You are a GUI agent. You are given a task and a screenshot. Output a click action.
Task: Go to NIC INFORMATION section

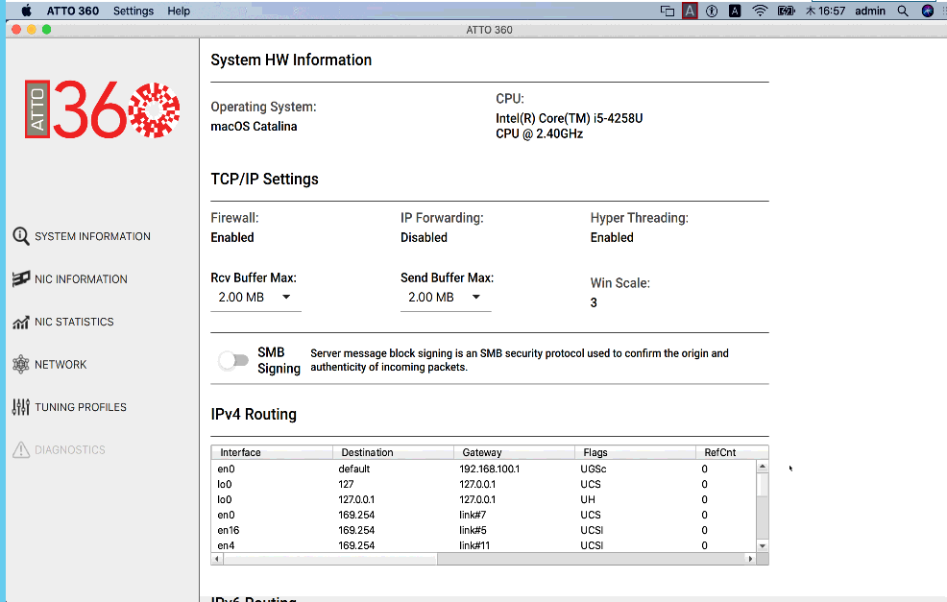[x=81, y=279]
